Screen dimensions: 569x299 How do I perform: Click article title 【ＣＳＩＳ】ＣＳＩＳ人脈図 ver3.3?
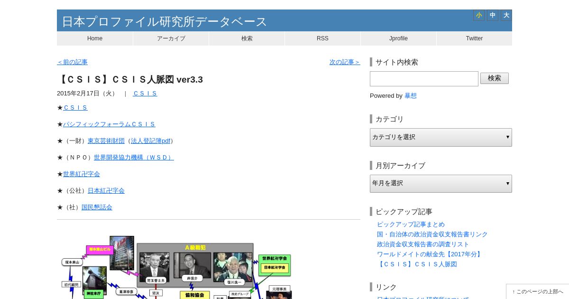[x=130, y=79]
